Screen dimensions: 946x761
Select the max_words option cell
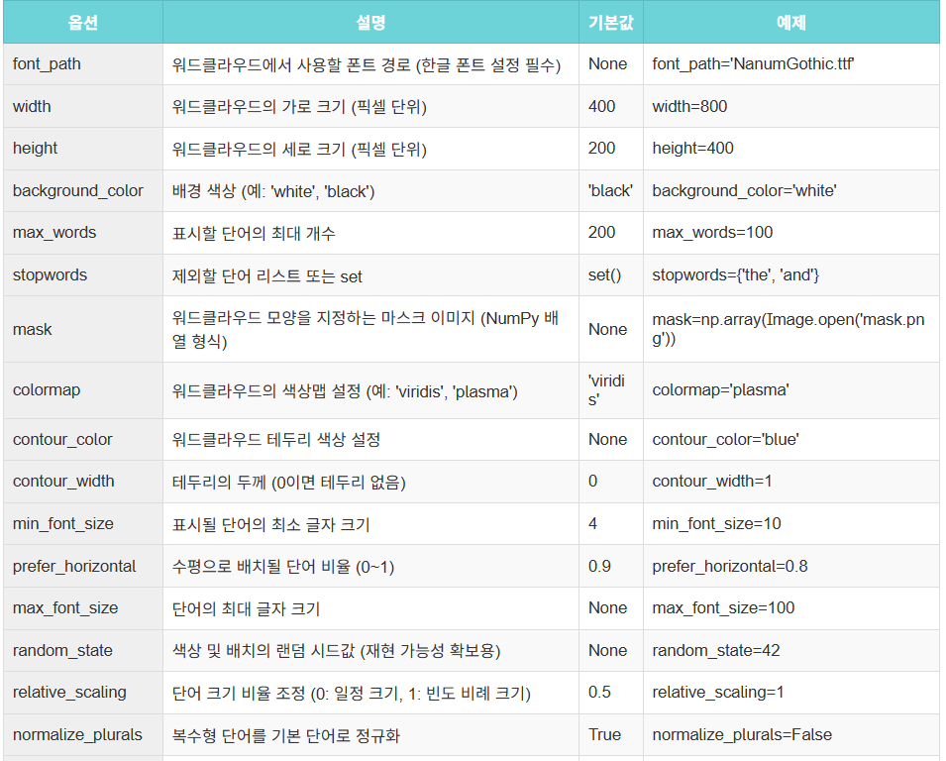(x=83, y=232)
